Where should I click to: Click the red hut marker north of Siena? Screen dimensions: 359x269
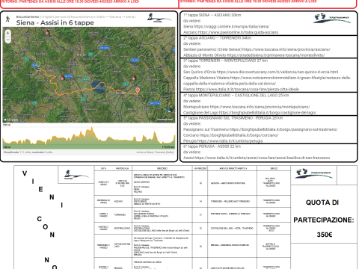pyautogui.click(x=47, y=32)
